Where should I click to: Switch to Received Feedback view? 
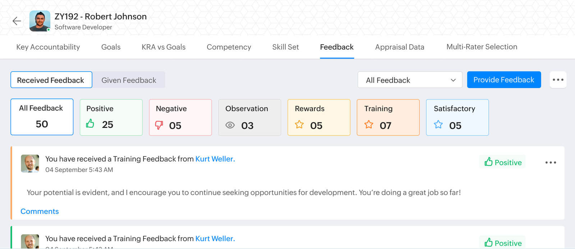pyautogui.click(x=51, y=80)
